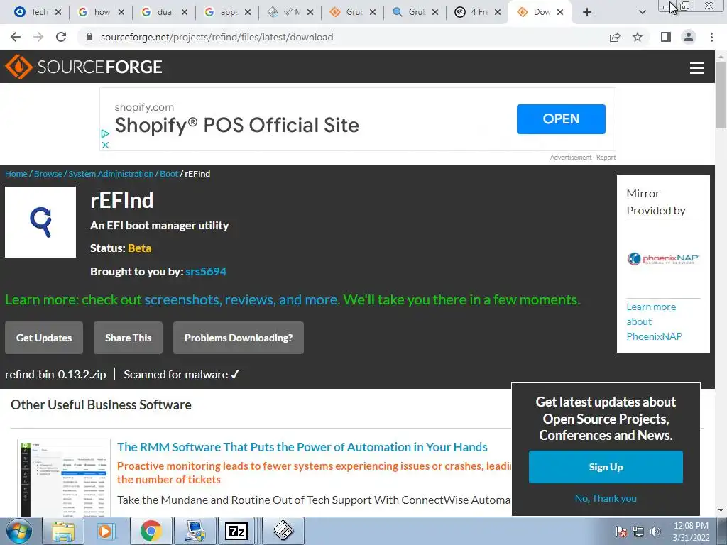
Task: Switch to the 'dual' Google tab
Action: coord(158,12)
